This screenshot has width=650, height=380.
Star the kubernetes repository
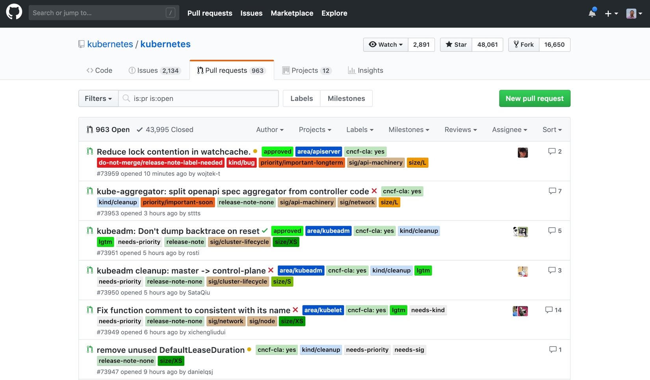click(x=456, y=44)
